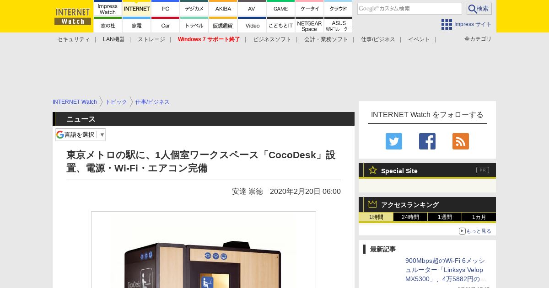
Task: Open the Twitter follow icon
Action: (x=394, y=141)
